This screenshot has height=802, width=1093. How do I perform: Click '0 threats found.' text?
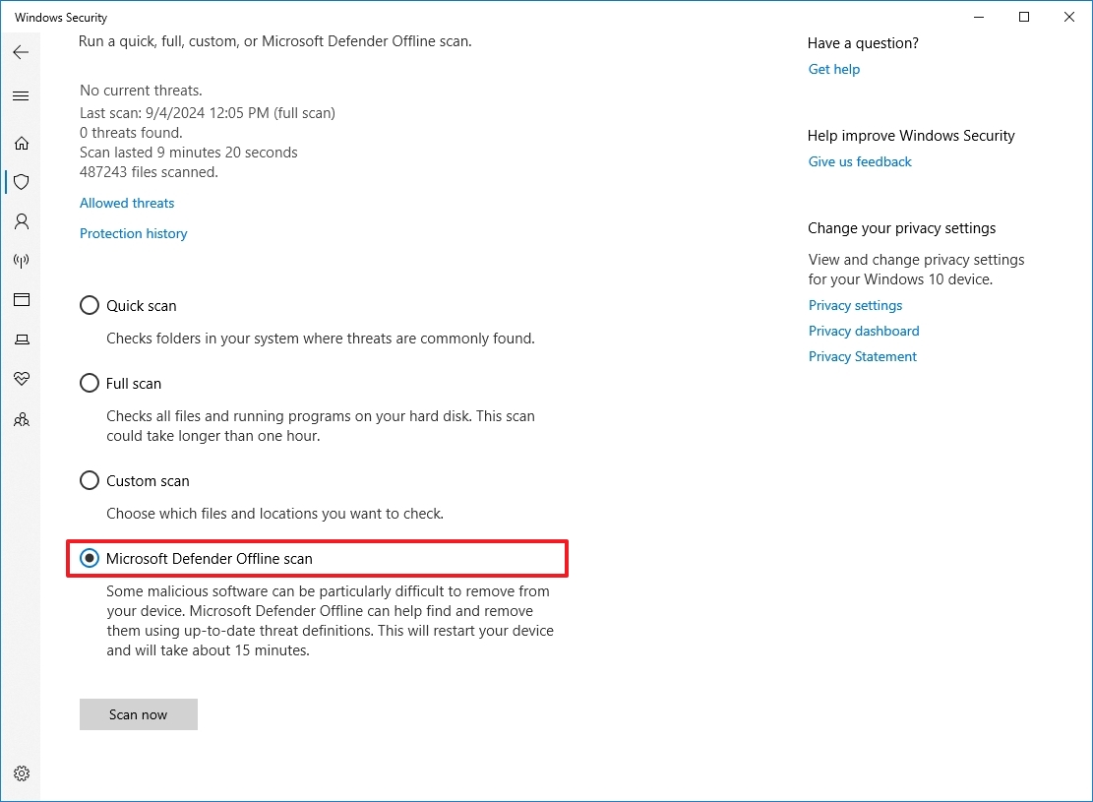click(131, 133)
